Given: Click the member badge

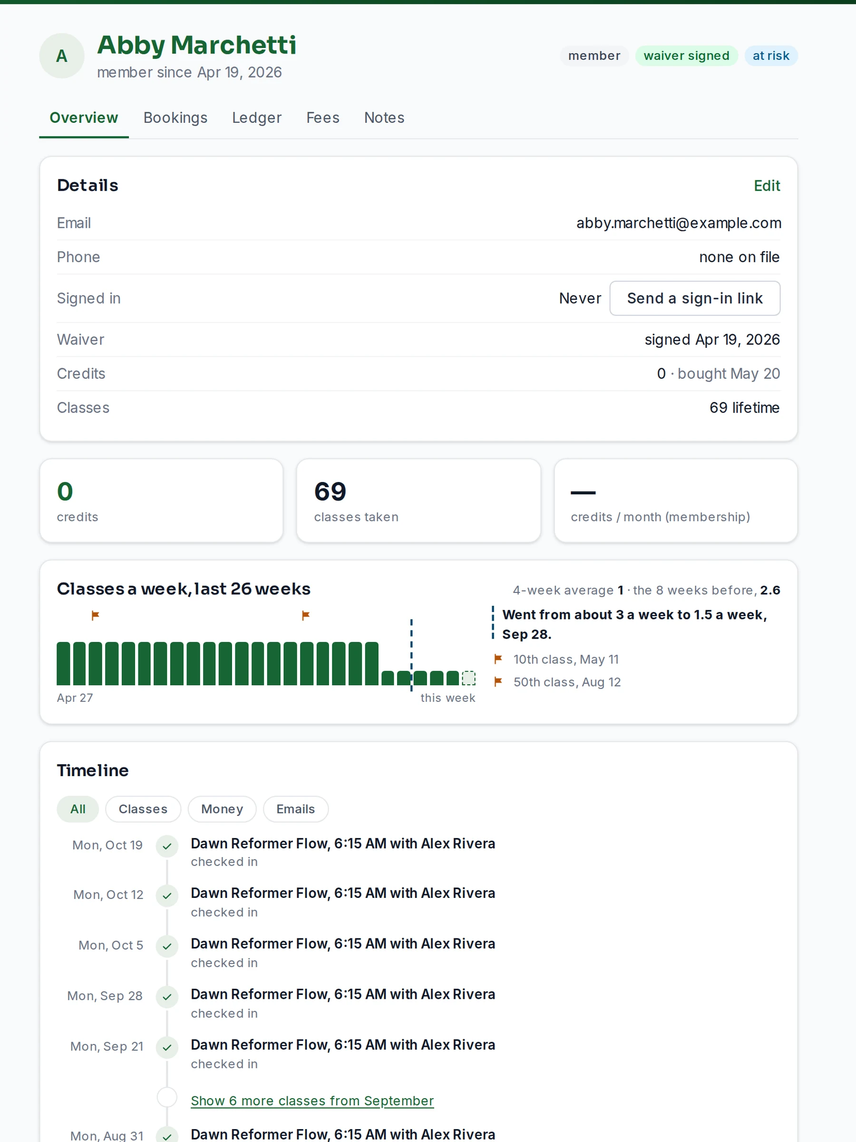Looking at the screenshot, I should pos(594,56).
